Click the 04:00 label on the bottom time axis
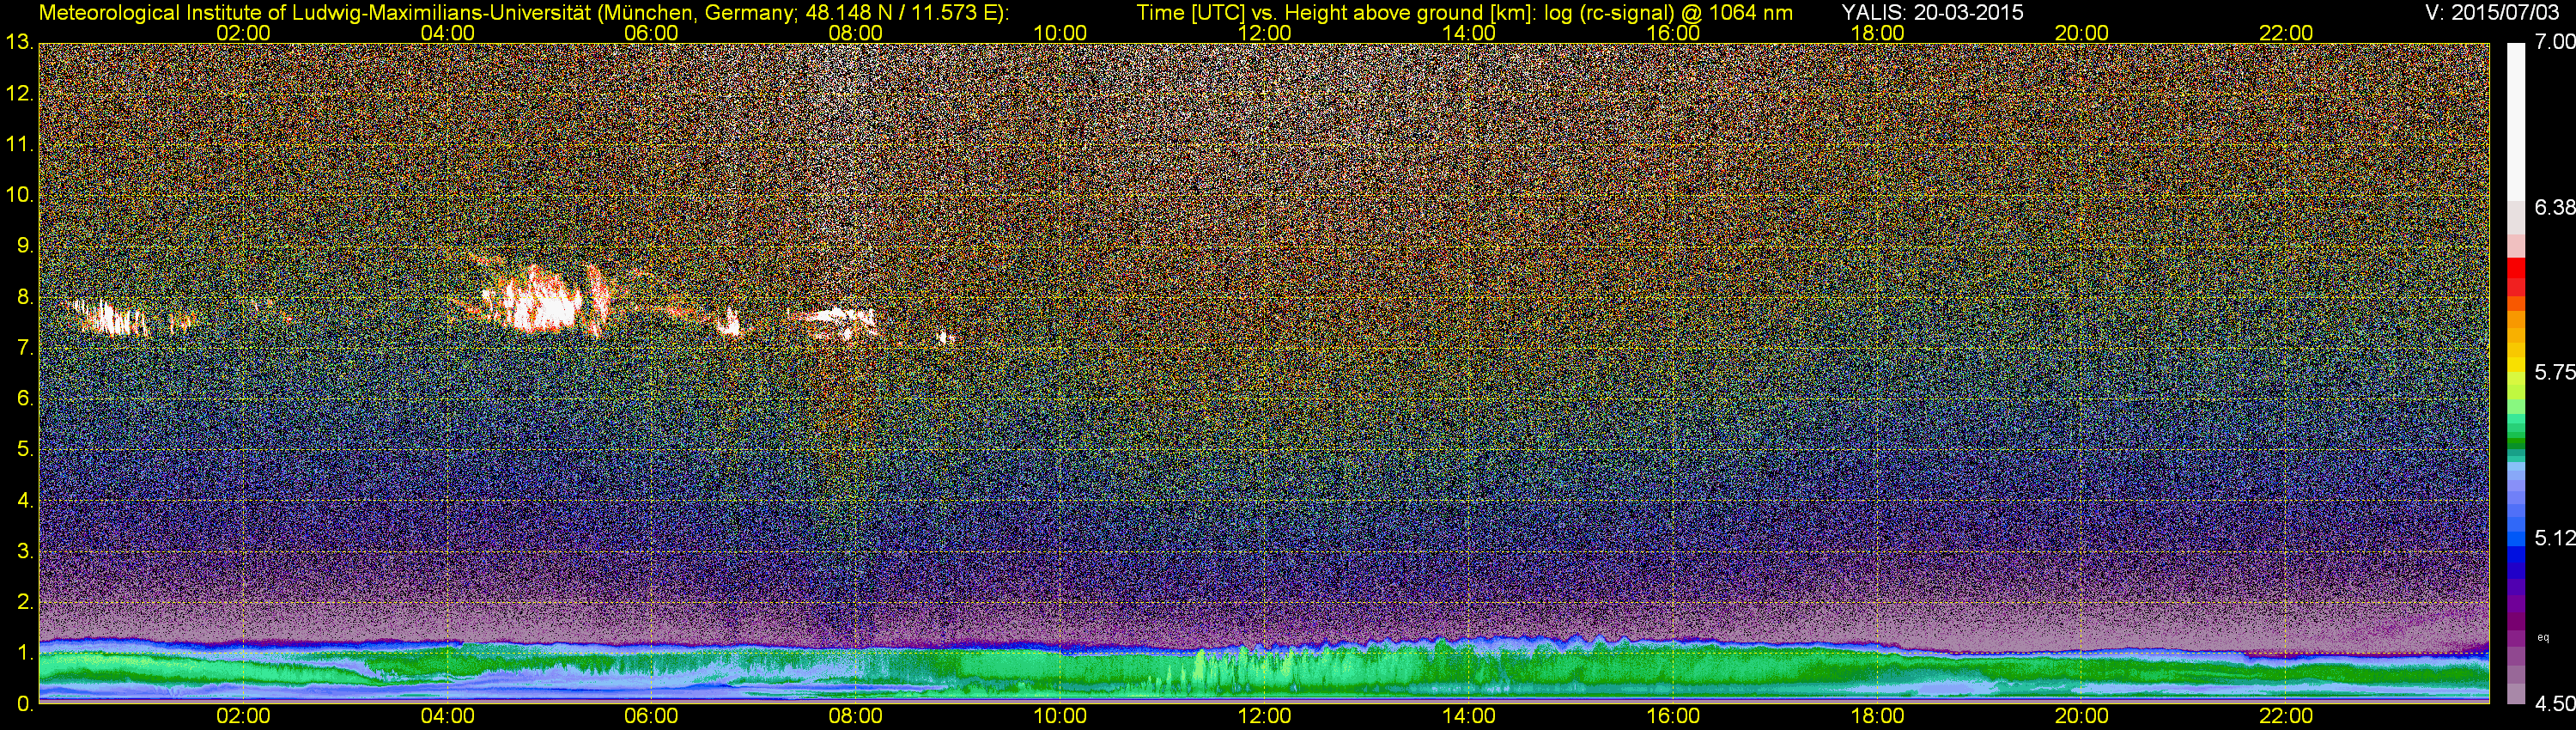The image size is (2576, 730). point(447,716)
